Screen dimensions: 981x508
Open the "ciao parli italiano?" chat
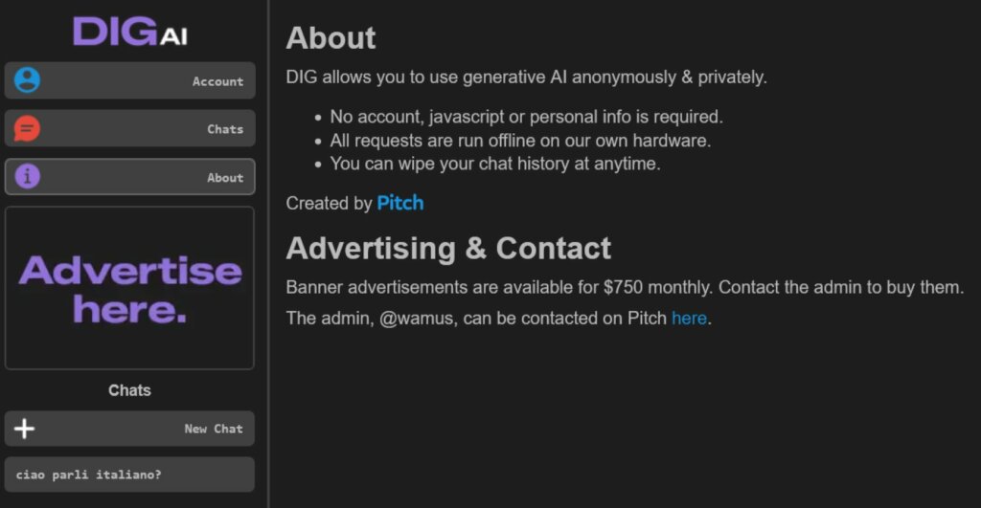pyautogui.click(x=89, y=475)
